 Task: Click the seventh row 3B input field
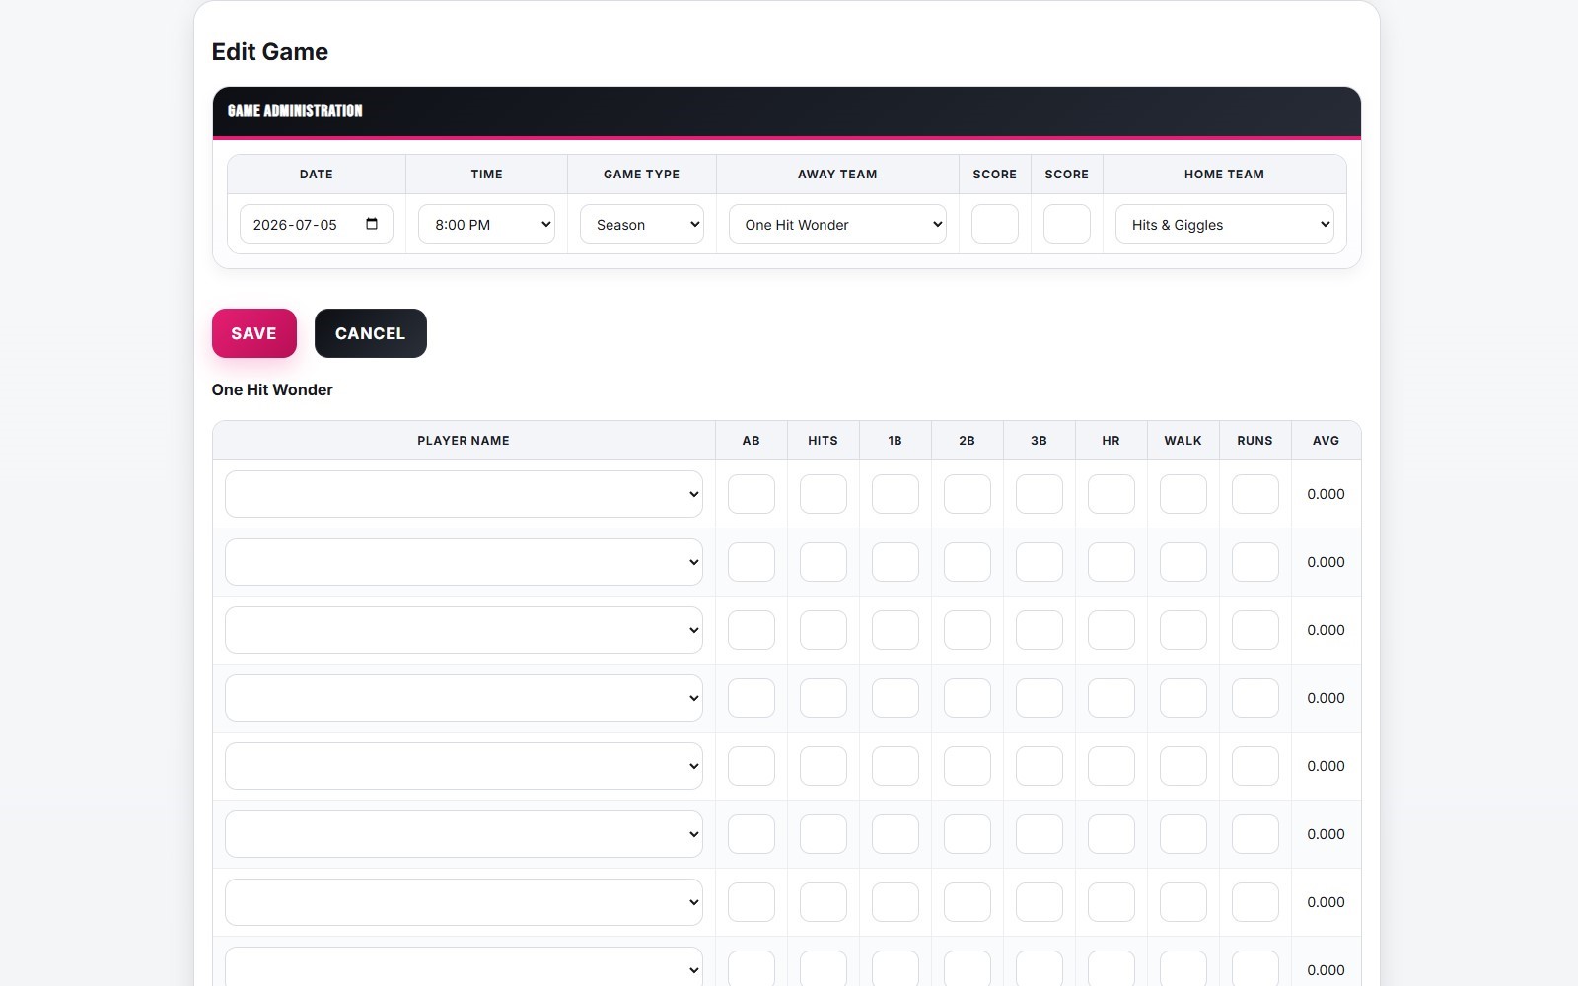pyautogui.click(x=1040, y=902)
